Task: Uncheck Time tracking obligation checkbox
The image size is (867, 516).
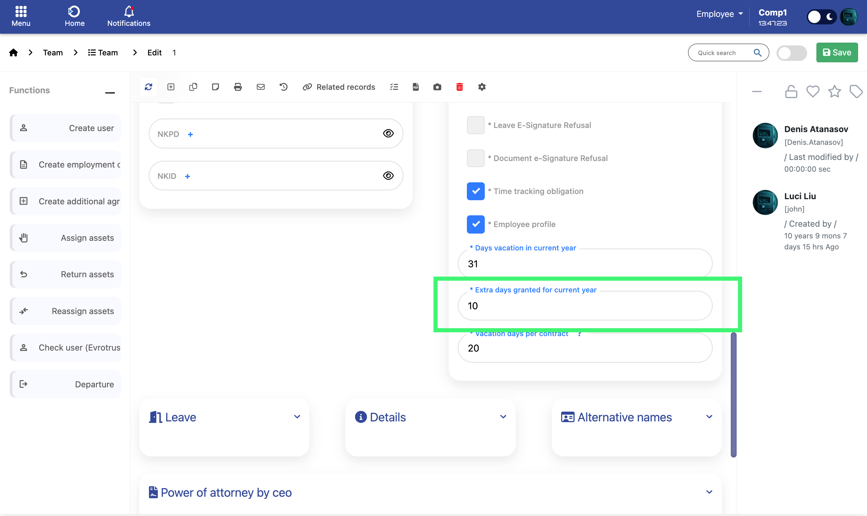Action: point(475,191)
